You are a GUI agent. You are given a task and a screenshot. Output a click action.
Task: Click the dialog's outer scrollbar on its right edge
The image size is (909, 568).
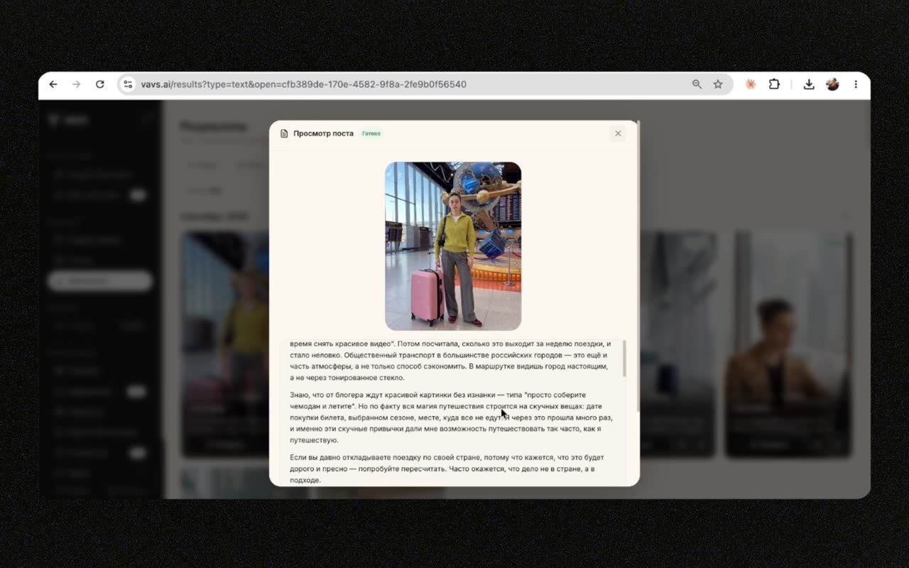tap(638, 266)
